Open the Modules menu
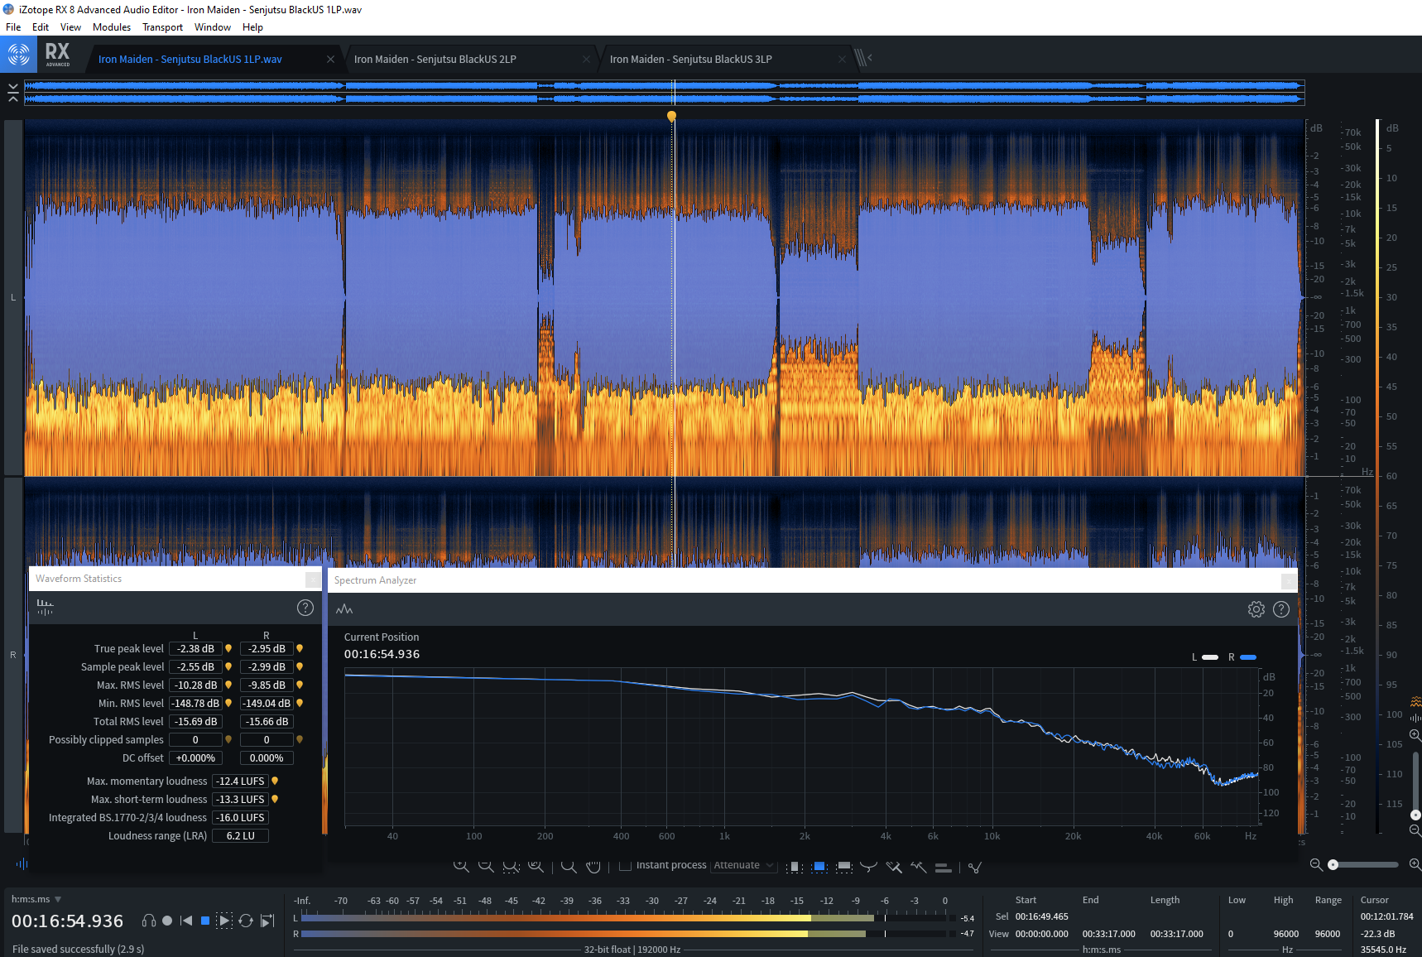 (112, 27)
